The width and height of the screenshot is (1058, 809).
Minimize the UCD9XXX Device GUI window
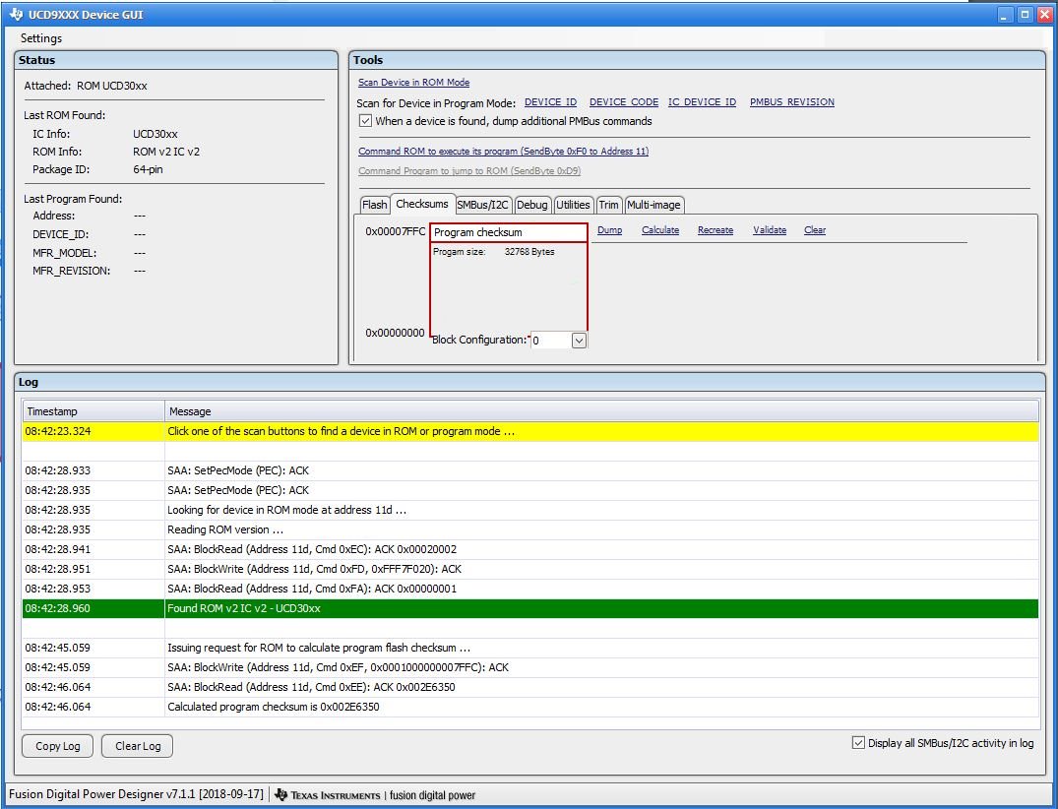[x=1005, y=14]
